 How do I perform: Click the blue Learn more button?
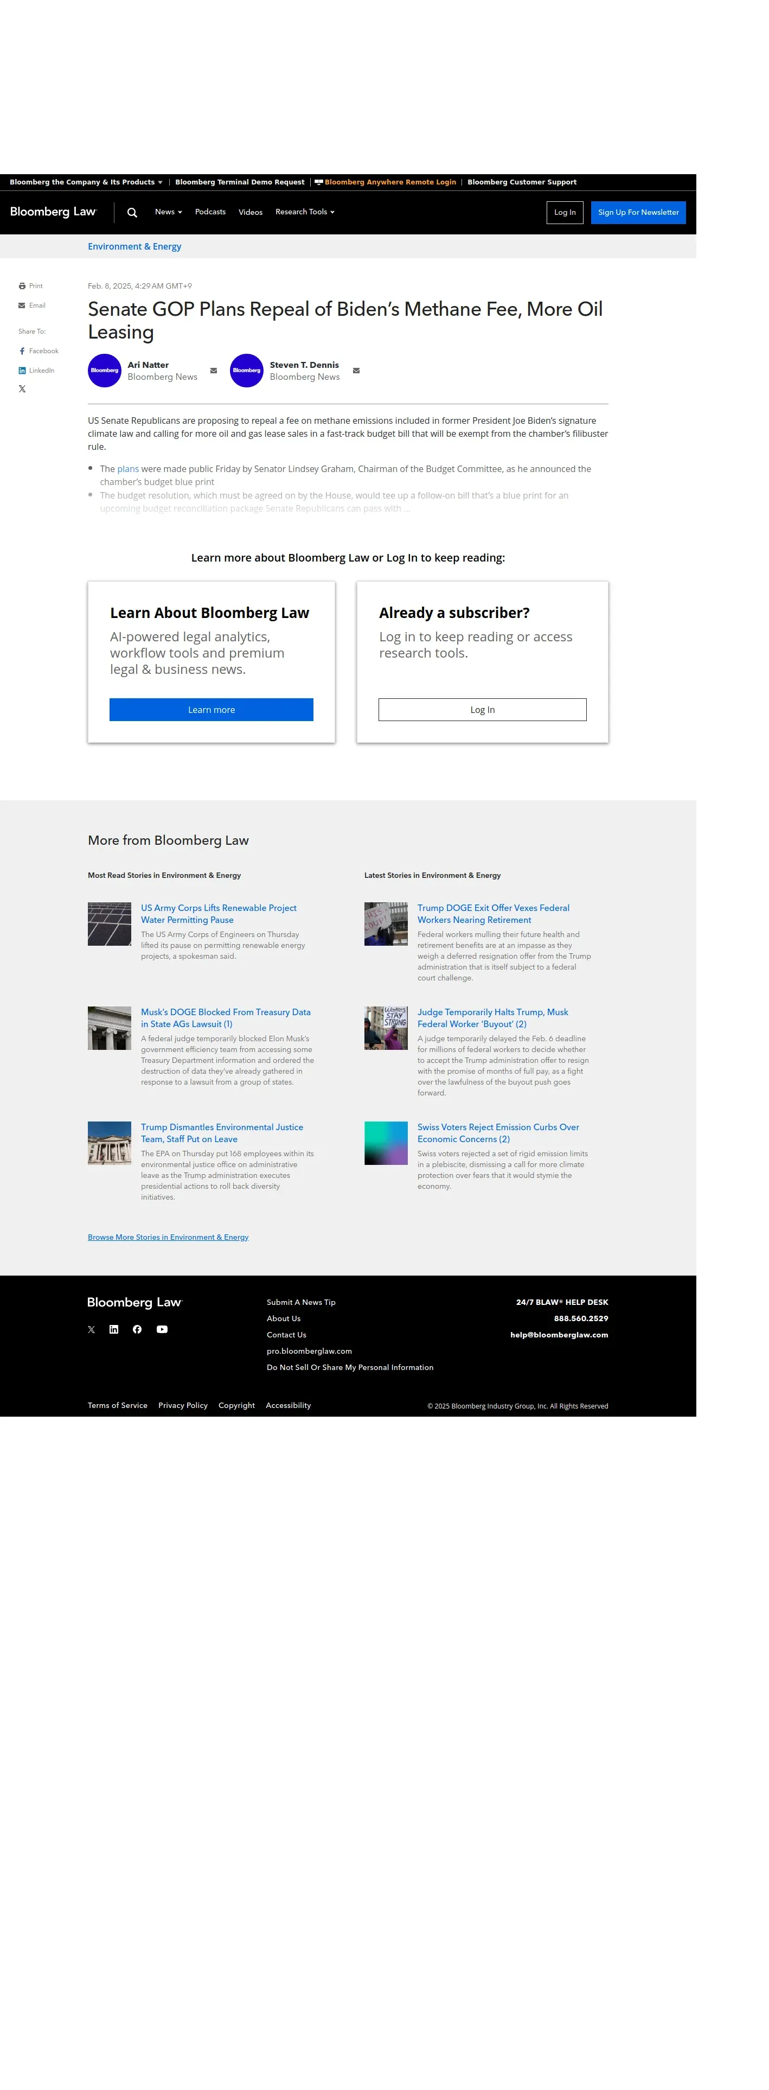tap(212, 710)
